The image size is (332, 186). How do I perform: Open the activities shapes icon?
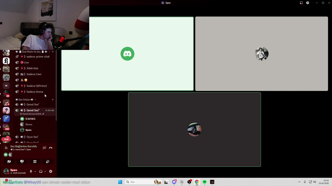35,161
